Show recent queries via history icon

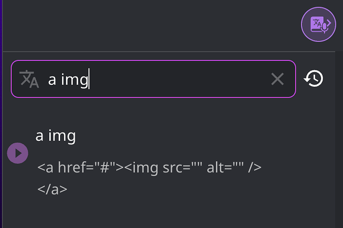(314, 78)
